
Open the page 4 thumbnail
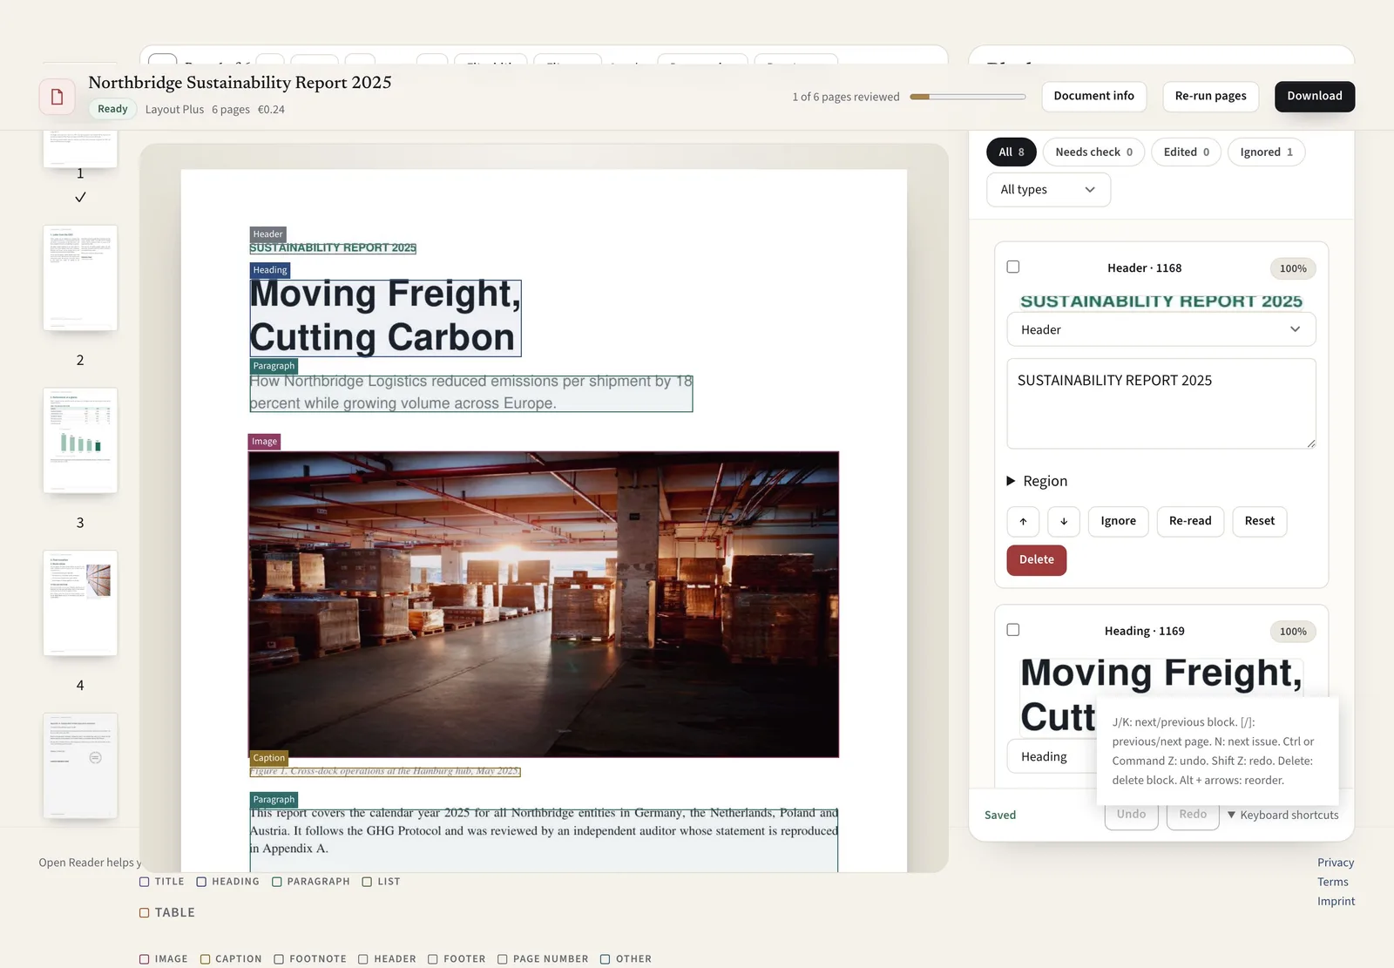click(x=80, y=603)
